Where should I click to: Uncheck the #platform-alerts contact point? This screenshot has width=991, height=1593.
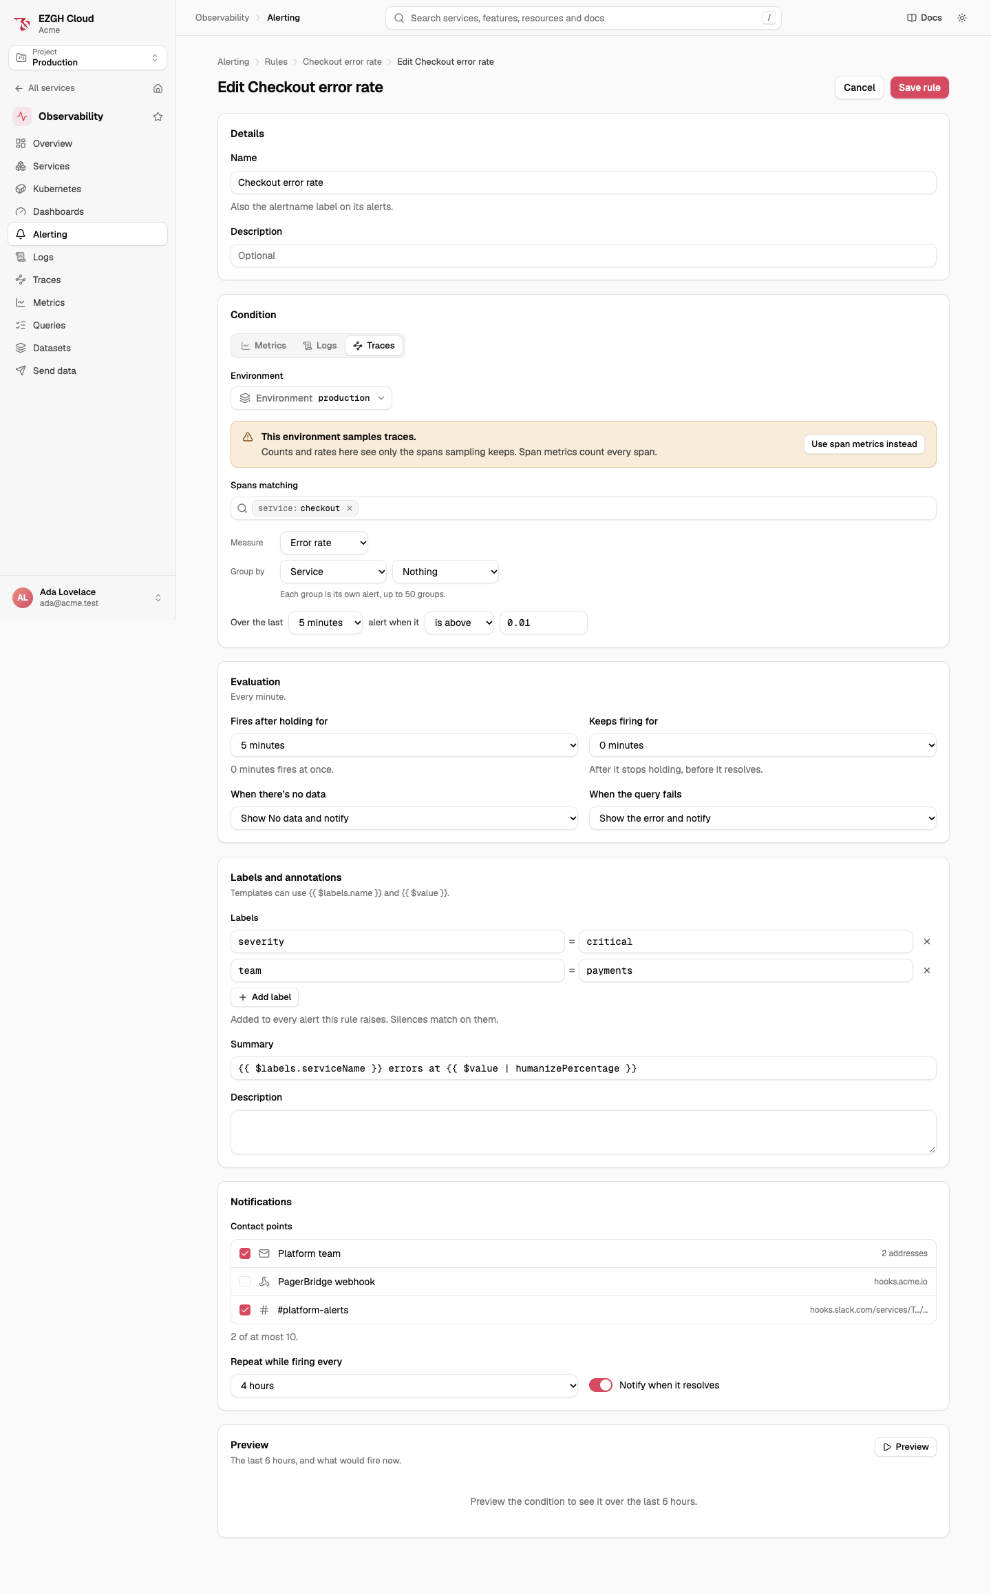(245, 1310)
